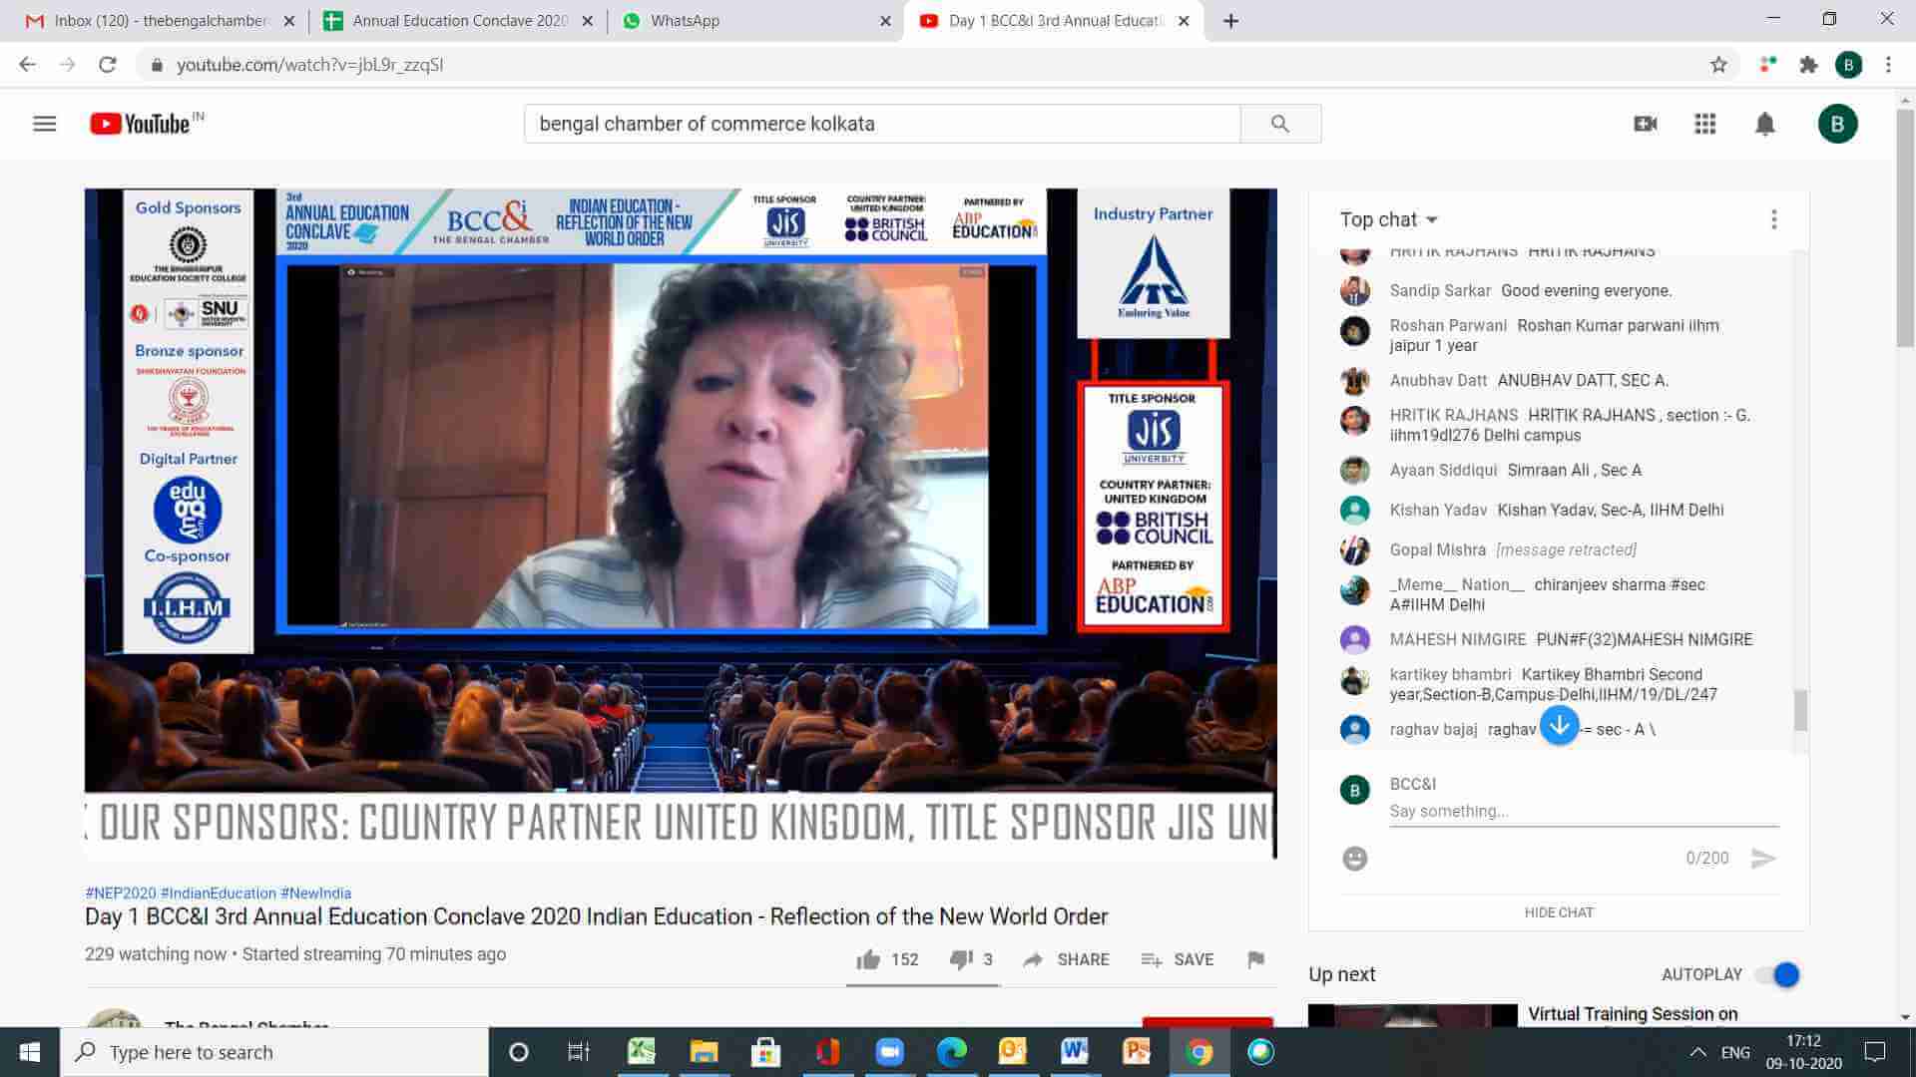The image size is (1916, 1077).
Task: Open the Chrome extensions puzzle icon
Action: pyautogui.click(x=1808, y=65)
